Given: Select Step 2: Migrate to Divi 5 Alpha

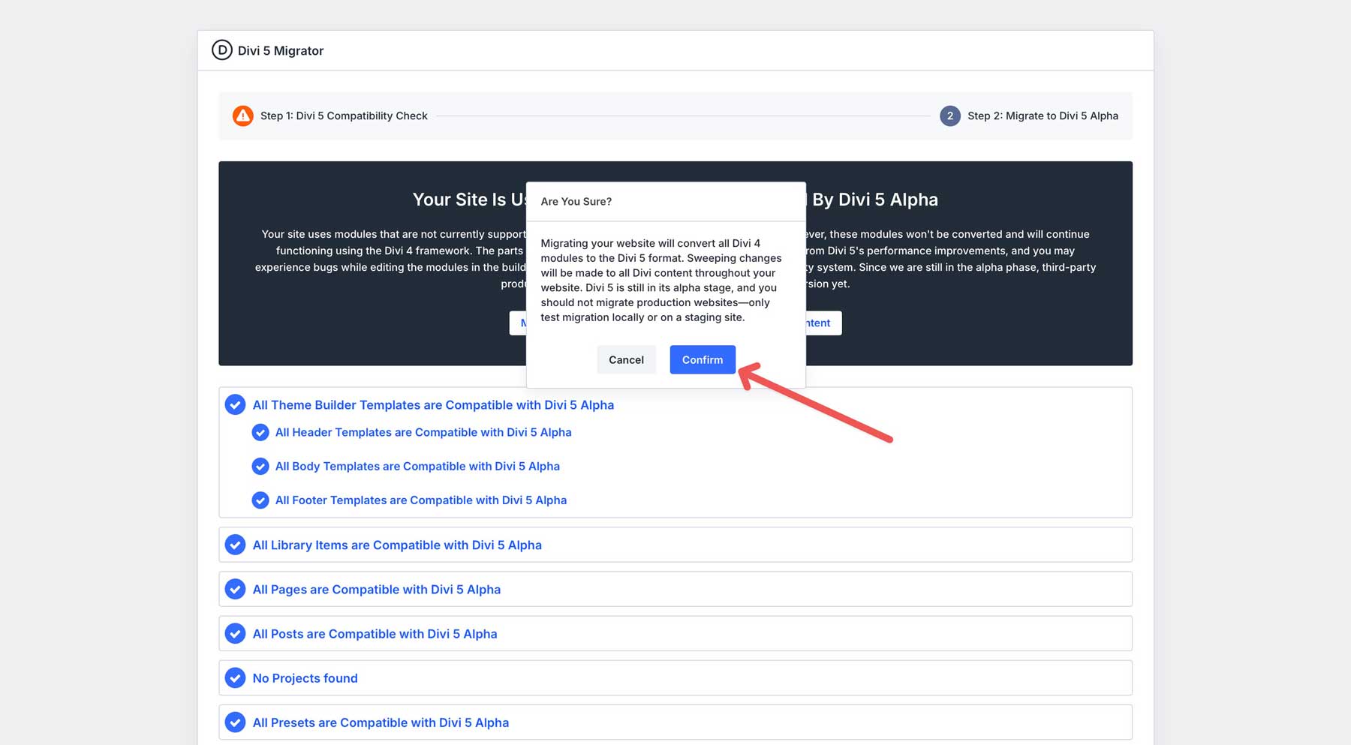Looking at the screenshot, I should click(x=1043, y=116).
